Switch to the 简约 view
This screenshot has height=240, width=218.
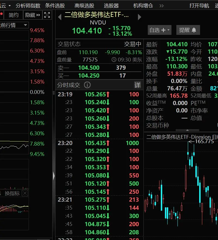[14, 15]
